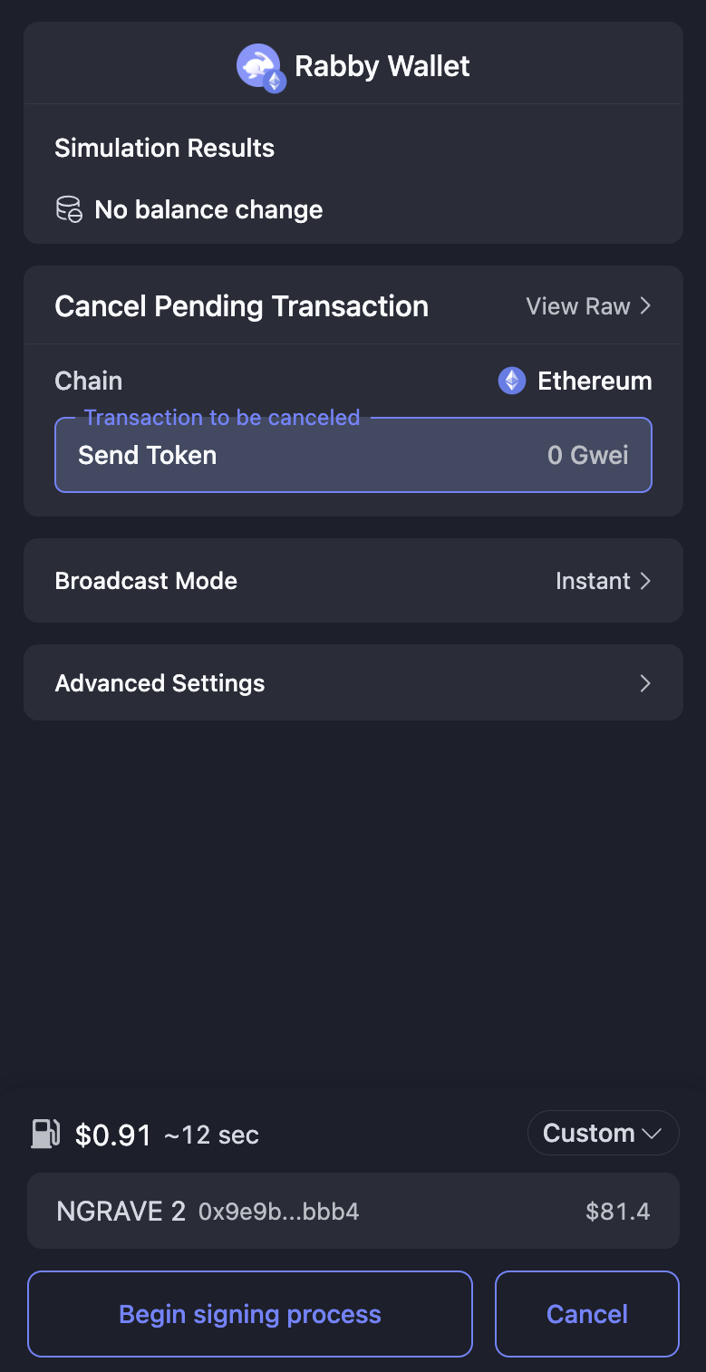The width and height of the screenshot is (706, 1372).
Task: Click the arrow next to Instant
Action: click(645, 581)
